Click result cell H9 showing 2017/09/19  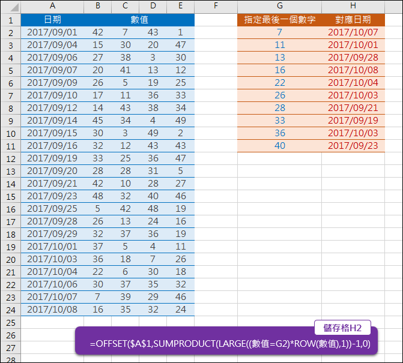pos(353,121)
